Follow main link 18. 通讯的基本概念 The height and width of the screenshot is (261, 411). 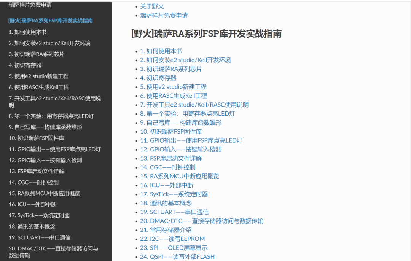pos(166,203)
